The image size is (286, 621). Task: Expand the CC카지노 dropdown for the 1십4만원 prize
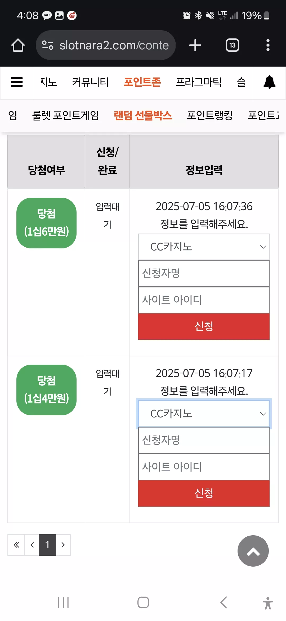click(x=204, y=414)
